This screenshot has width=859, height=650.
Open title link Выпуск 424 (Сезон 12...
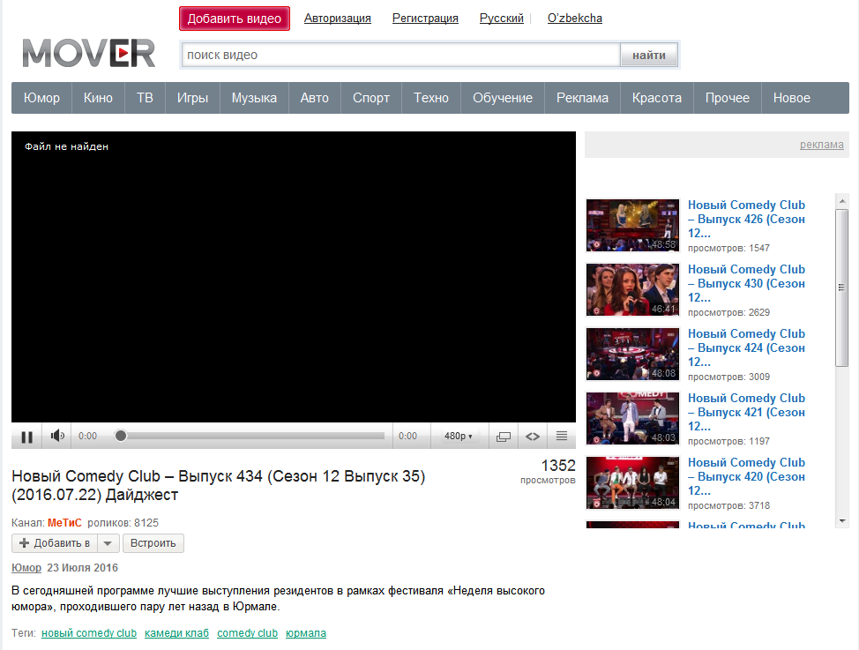pyautogui.click(x=746, y=348)
